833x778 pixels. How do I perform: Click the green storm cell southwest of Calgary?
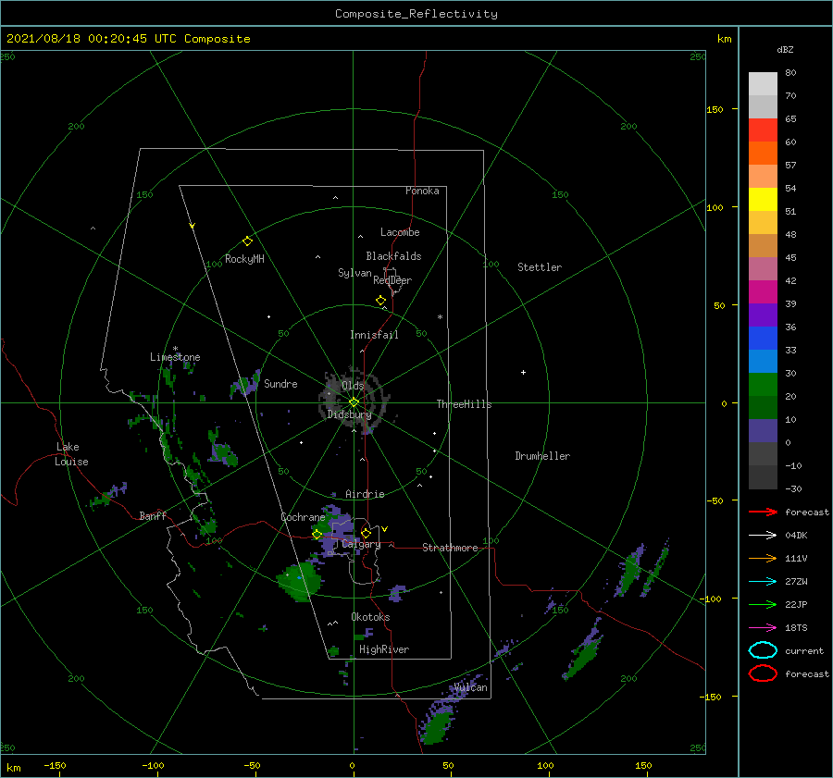click(300, 581)
